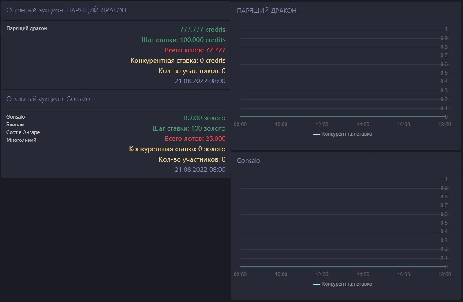
Task: Click Всего лотов: 77.777 text
Action: point(195,50)
